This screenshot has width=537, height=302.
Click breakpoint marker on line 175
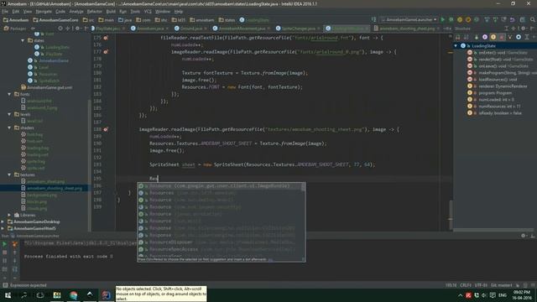106,38
